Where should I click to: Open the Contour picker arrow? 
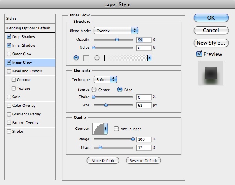pos(106,129)
